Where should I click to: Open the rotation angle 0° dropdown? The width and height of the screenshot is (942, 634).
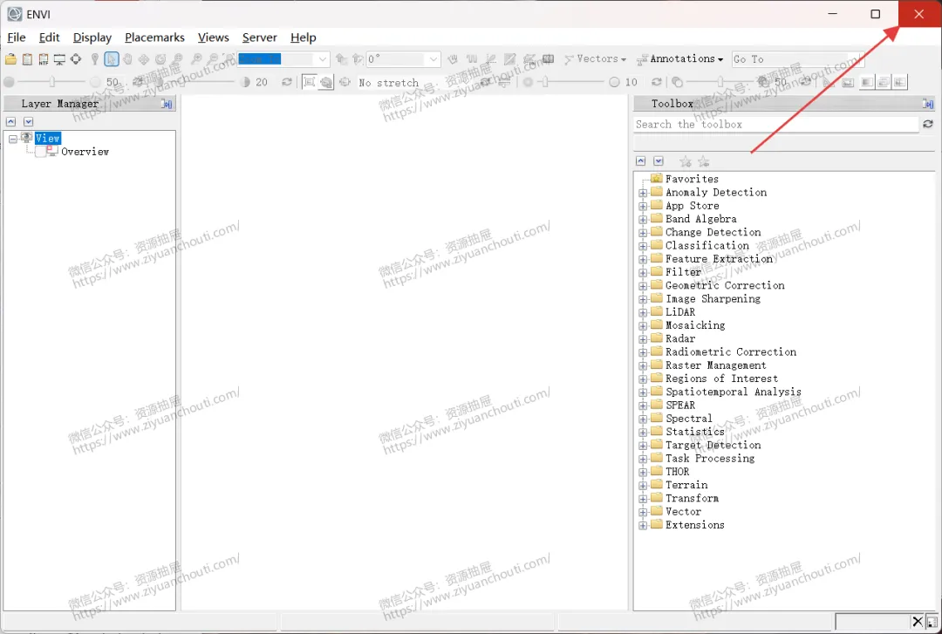coord(433,59)
